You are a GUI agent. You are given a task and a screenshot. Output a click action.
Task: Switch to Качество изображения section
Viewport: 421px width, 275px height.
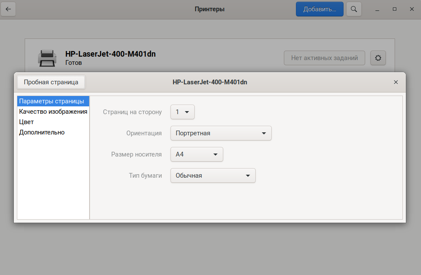[53, 112]
